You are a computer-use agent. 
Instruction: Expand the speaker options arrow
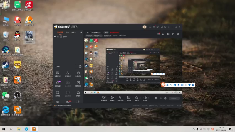point(149,98)
